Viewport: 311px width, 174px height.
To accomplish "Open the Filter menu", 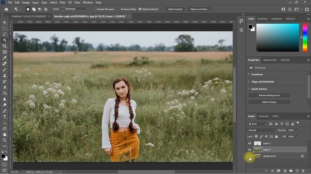I will [63, 2].
